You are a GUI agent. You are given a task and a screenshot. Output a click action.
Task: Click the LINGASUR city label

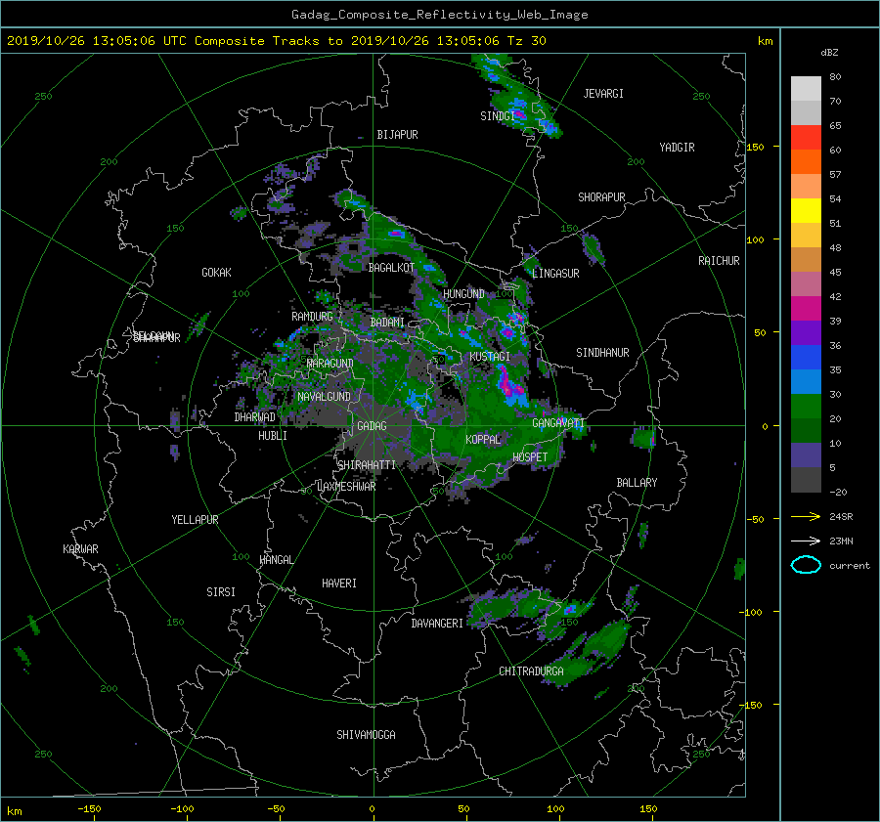tap(555, 274)
